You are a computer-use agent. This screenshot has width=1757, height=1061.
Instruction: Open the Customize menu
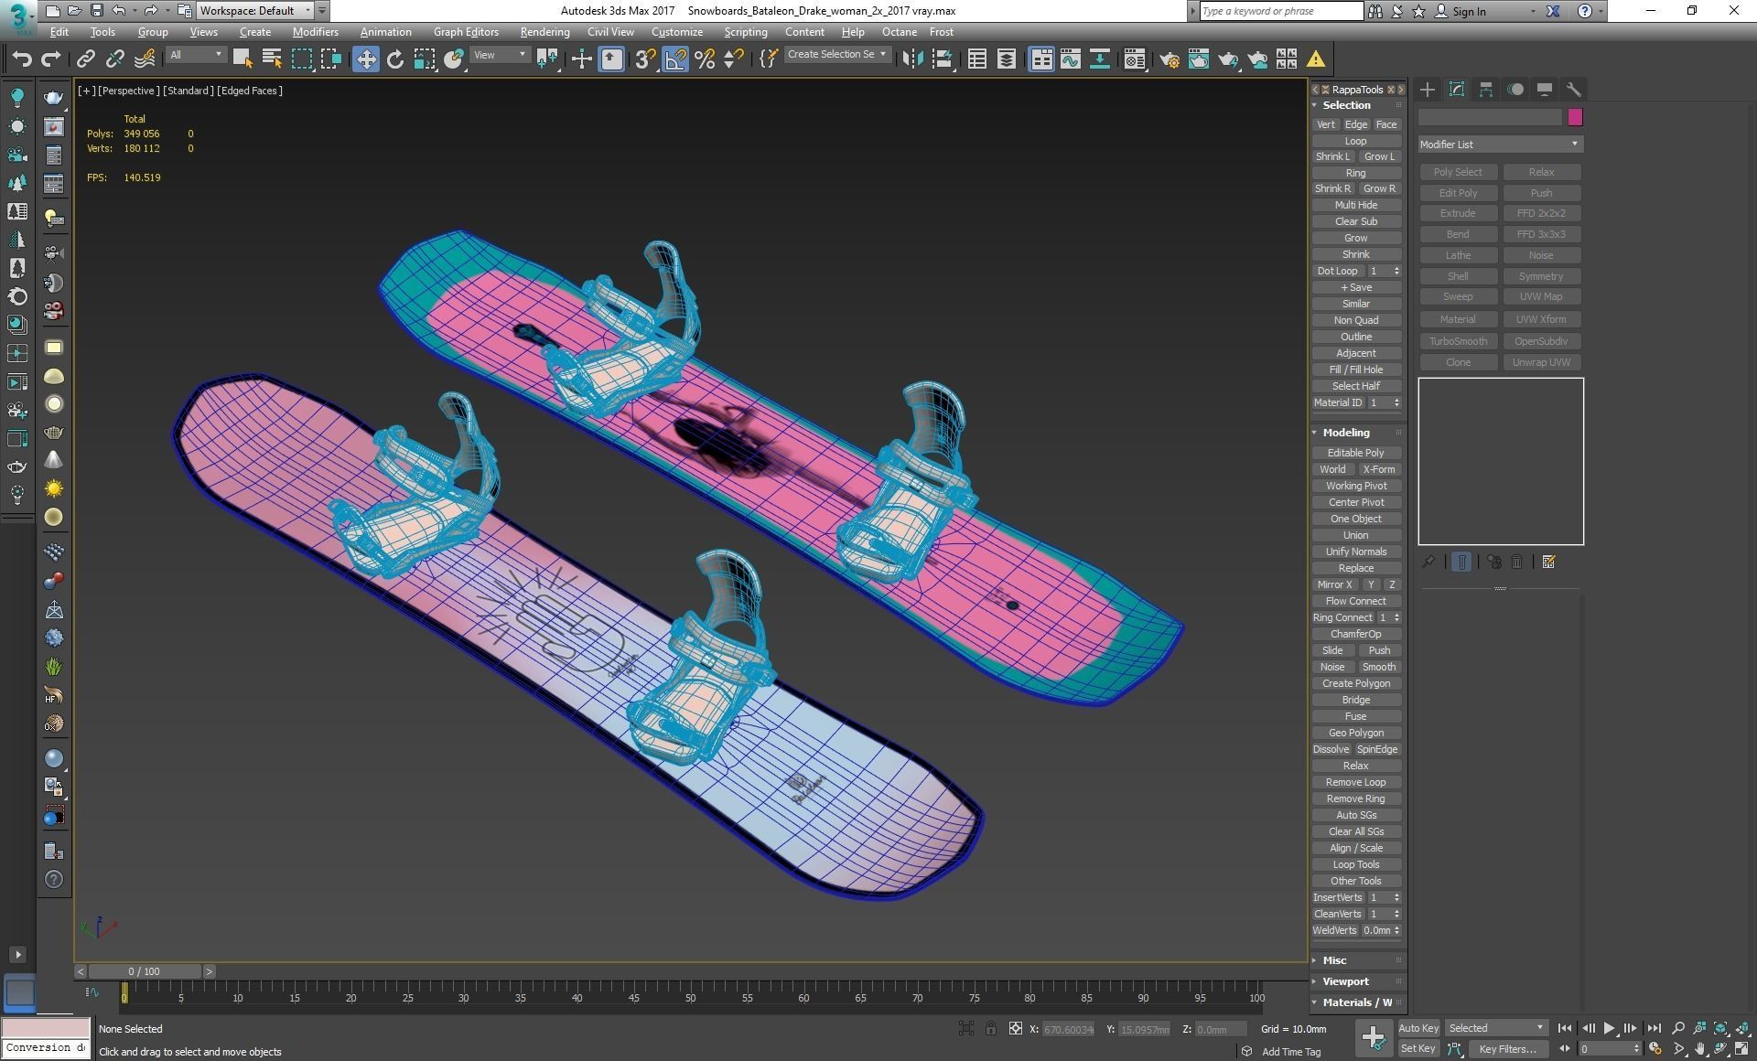(677, 32)
